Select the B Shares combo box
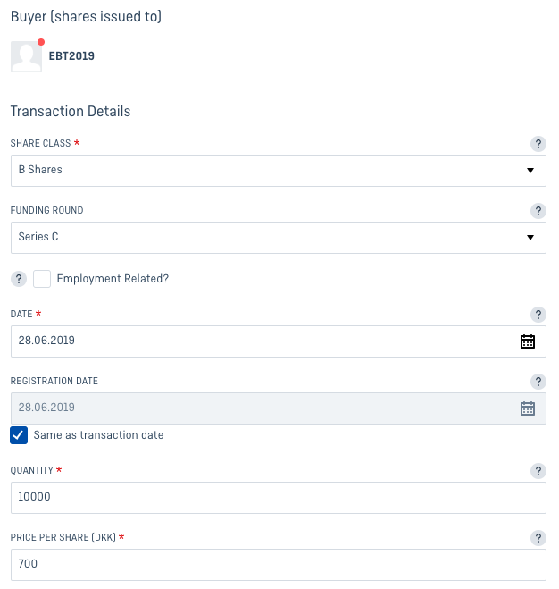The image size is (559, 589). [279, 171]
